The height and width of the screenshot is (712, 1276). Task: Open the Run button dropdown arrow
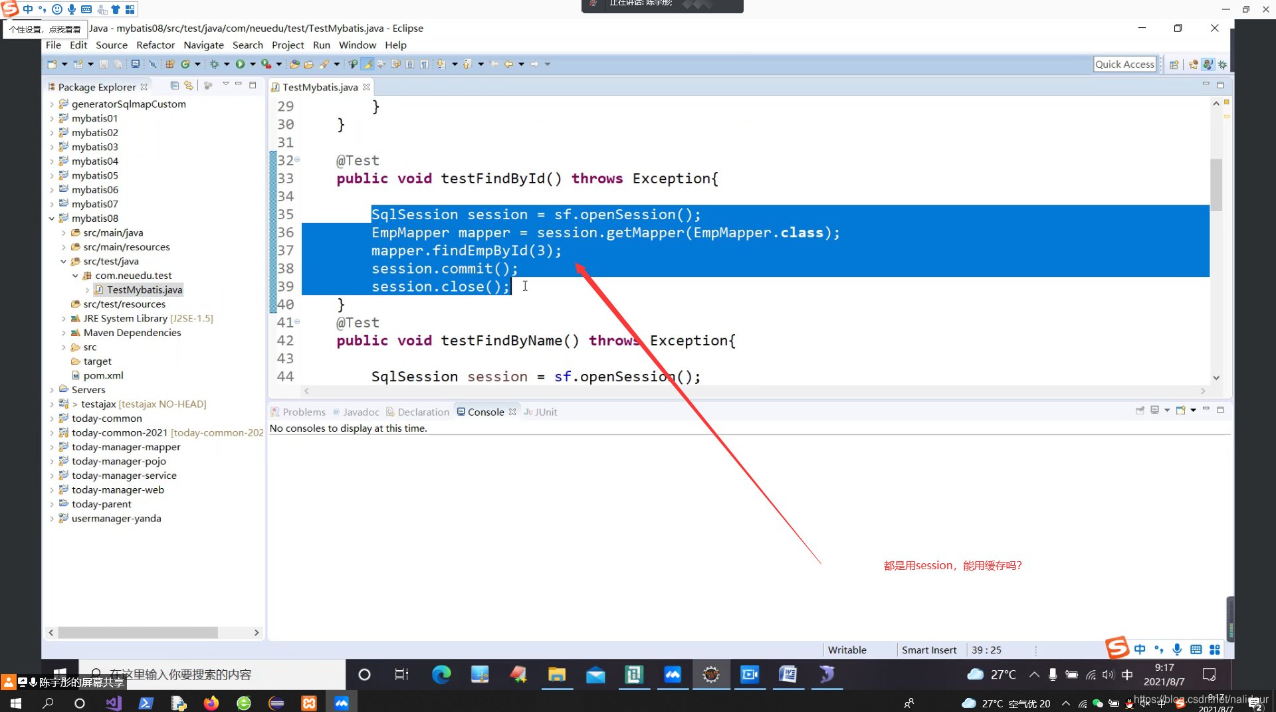point(253,64)
